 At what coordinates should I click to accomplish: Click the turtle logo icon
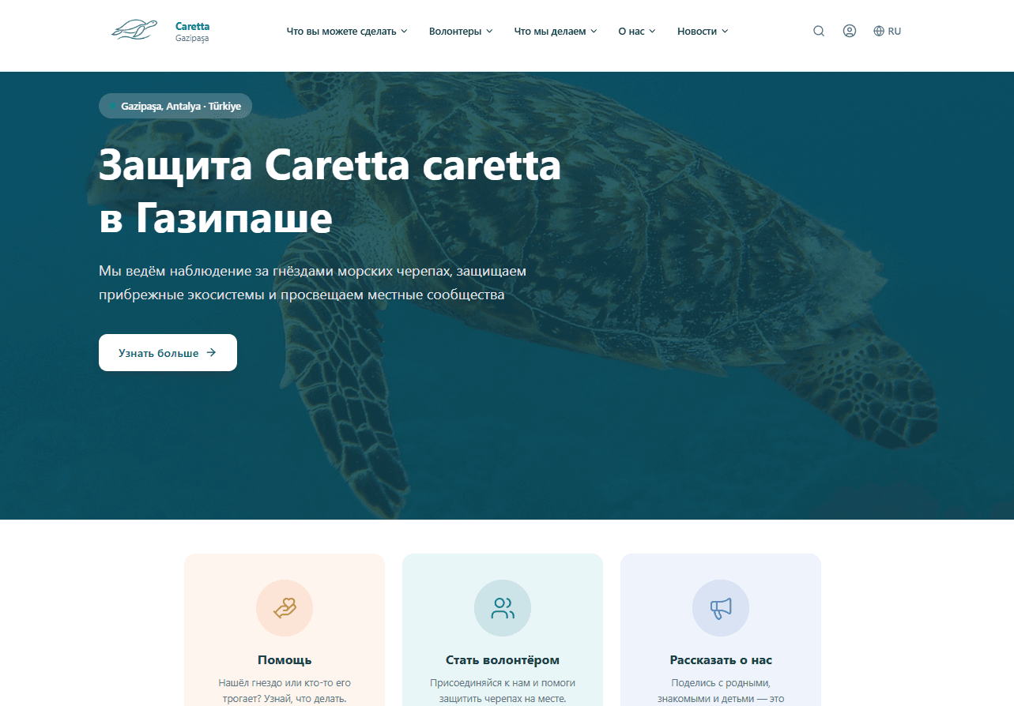(x=134, y=31)
